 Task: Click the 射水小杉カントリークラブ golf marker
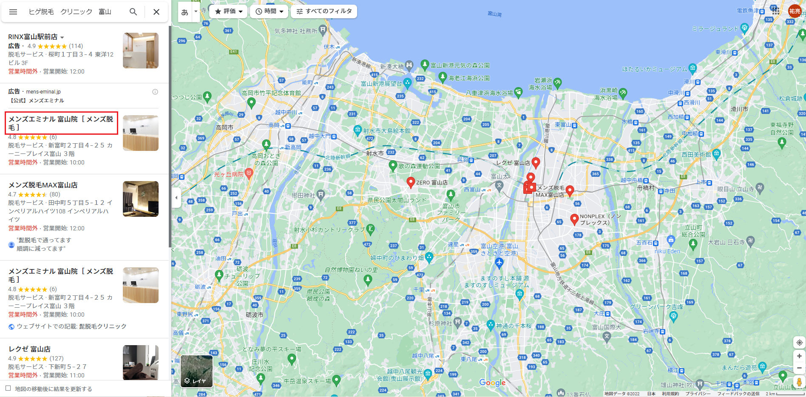(370, 229)
